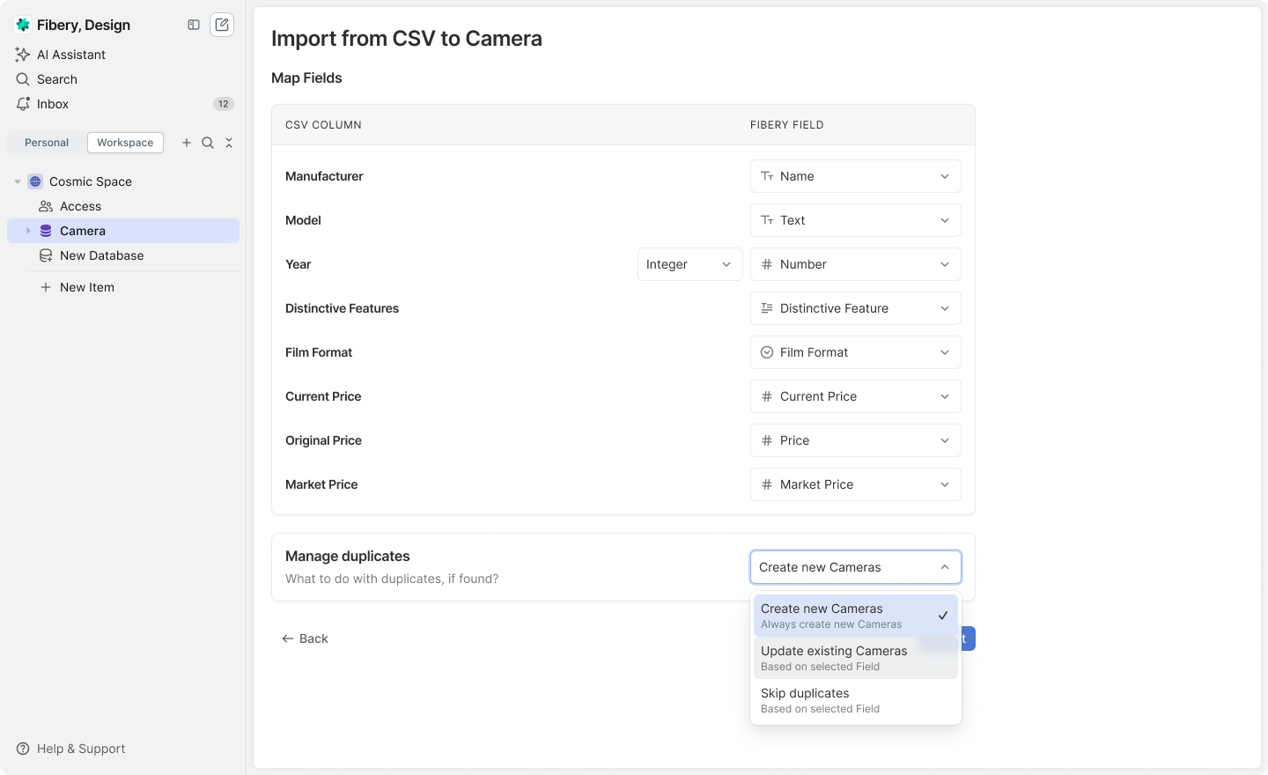Open the AI Assistant
The height and width of the screenshot is (775, 1268).
coord(70,55)
